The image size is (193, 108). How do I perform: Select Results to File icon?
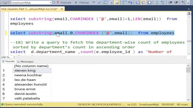click(x=149, y=2)
